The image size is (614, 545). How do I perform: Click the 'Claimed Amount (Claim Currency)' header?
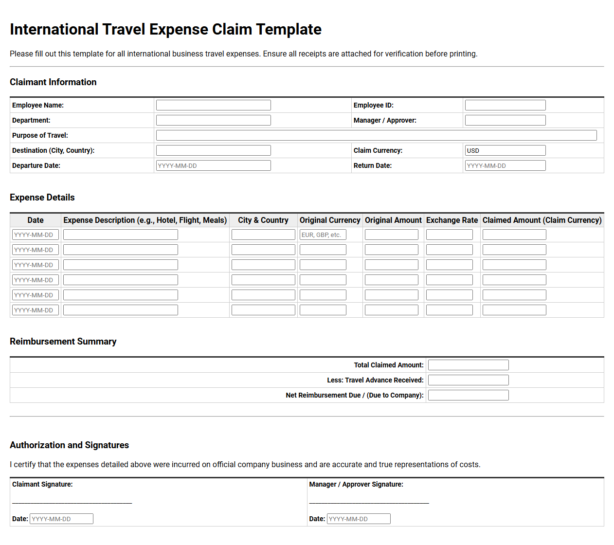[542, 220]
